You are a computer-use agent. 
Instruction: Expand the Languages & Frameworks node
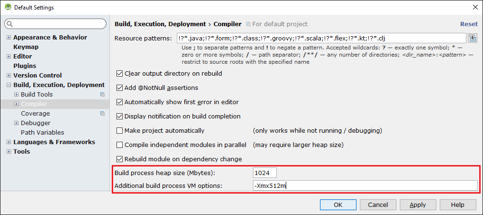point(9,142)
